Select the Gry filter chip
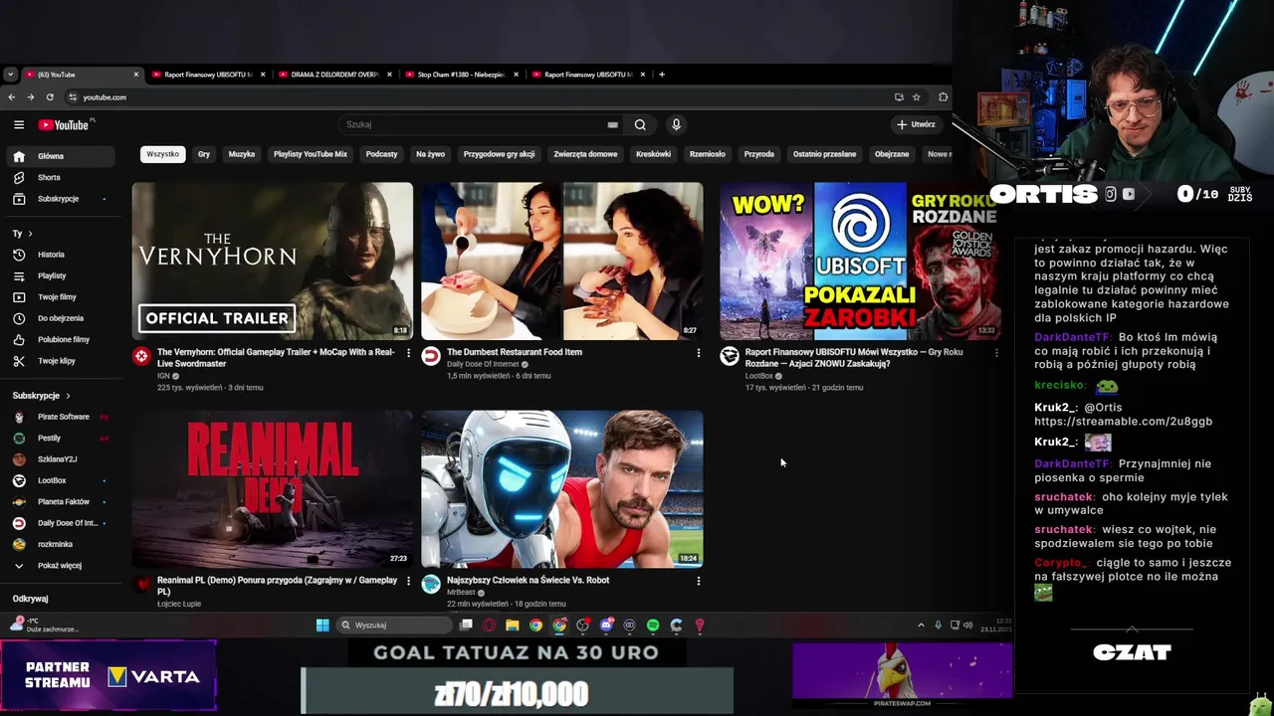Viewport: 1274px width, 716px height. click(204, 154)
